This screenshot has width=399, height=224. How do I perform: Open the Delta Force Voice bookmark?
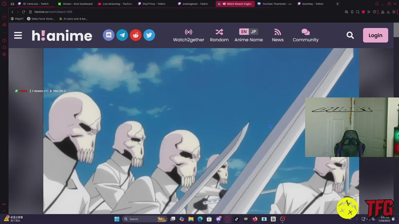coord(41,19)
